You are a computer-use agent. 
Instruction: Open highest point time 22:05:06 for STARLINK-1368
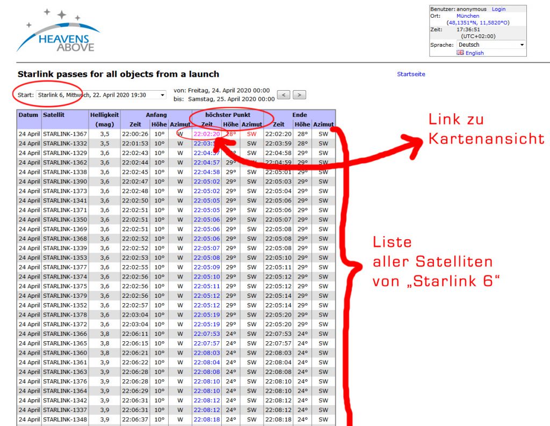[x=207, y=239]
